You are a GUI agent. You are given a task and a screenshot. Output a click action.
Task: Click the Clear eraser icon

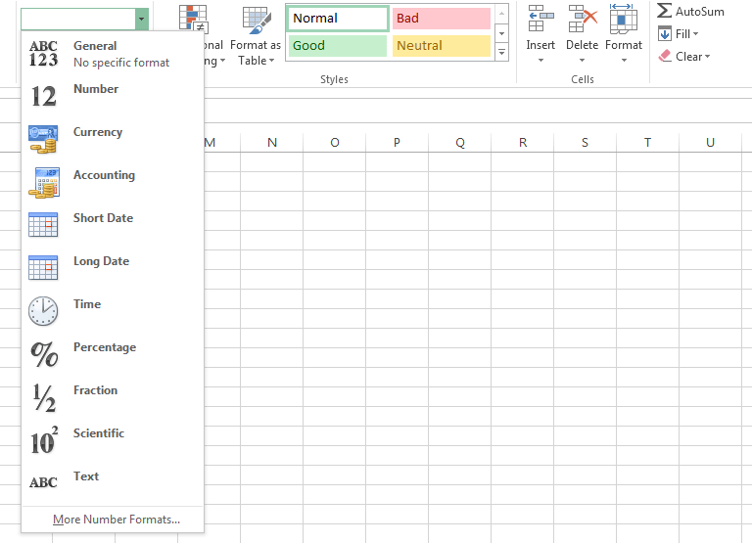point(665,56)
